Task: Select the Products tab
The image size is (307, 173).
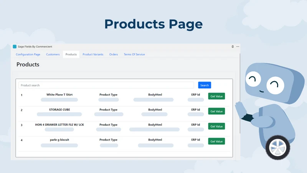Action: pyautogui.click(x=71, y=54)
